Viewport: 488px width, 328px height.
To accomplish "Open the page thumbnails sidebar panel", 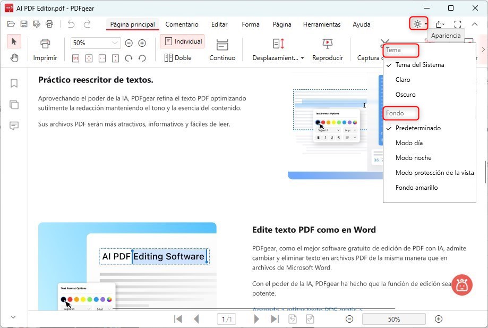I will [14, 104].
